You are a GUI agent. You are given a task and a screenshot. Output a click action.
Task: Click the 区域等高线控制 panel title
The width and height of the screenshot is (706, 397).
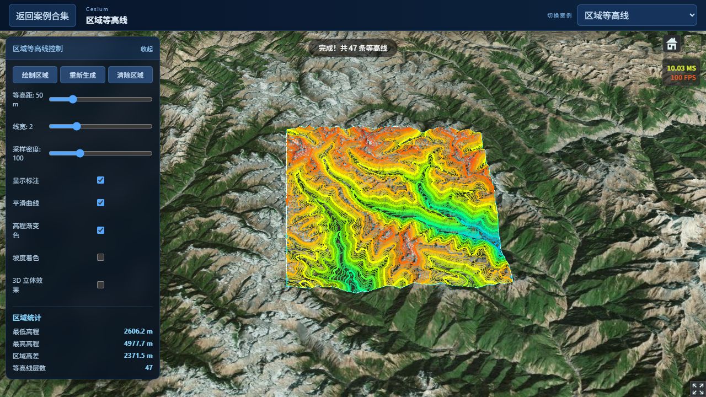click(x=38, y=49)
